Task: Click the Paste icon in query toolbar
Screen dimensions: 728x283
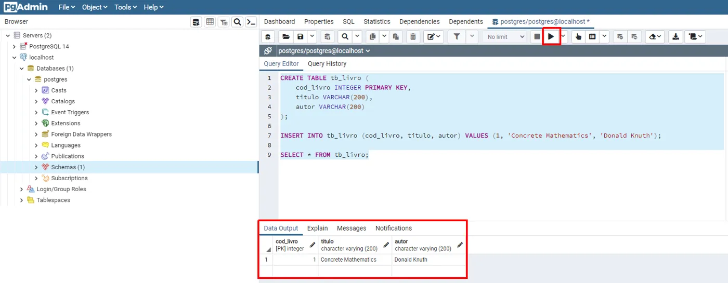Action: [396, 37]
